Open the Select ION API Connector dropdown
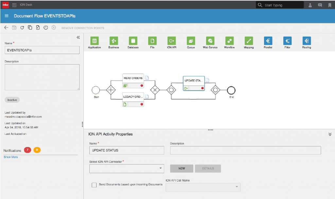The height and width of the screenshot is (199, 335). click(x=127, y=169)
